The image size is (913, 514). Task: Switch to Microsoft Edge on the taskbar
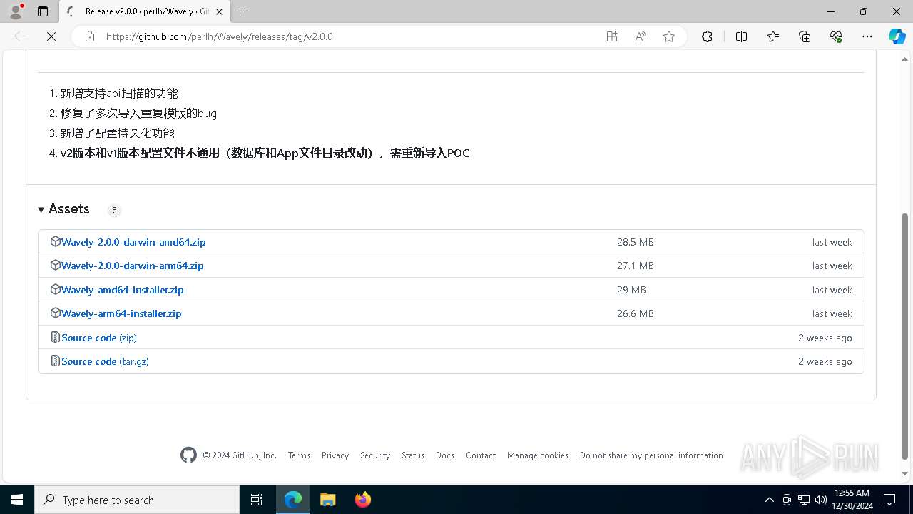click(x=293, y=500)
